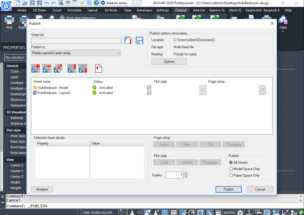Viewport: 304px width, 215px height.
Task: Select the Model Space Only radio button
Action: [x=231, y=169]
